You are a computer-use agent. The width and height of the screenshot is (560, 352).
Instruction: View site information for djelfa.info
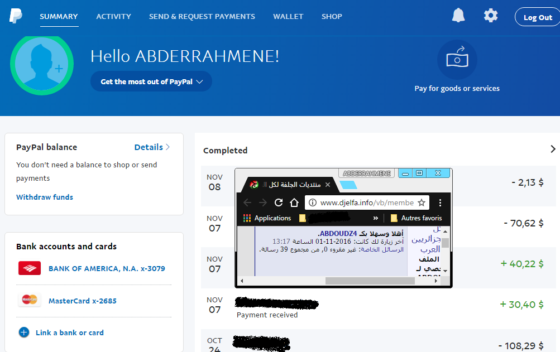point(313,202)
